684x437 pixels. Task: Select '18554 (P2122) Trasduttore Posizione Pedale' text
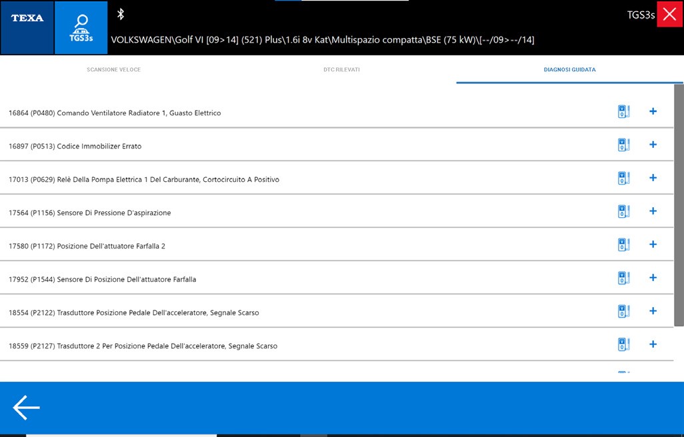click(80, 313)
